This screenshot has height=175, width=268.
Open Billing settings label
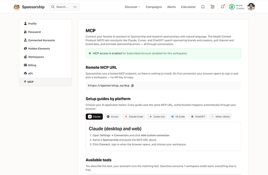[x=32, y=65]
